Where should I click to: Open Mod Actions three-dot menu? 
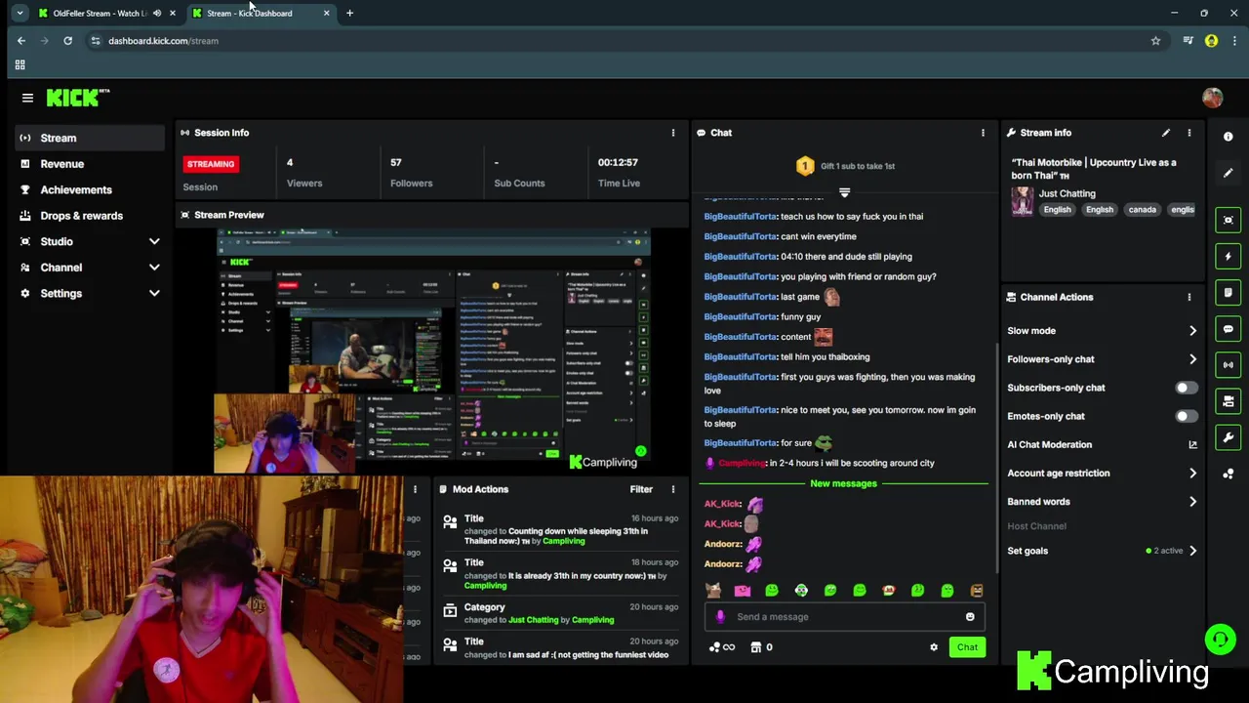[672, 489]
